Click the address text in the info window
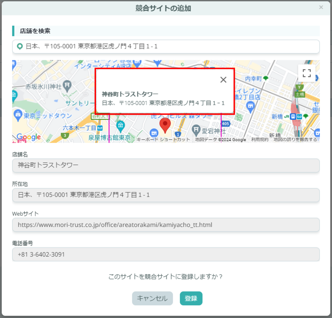Image resolution: width=332 pixels, height=318 pixels. click(163, 103)
